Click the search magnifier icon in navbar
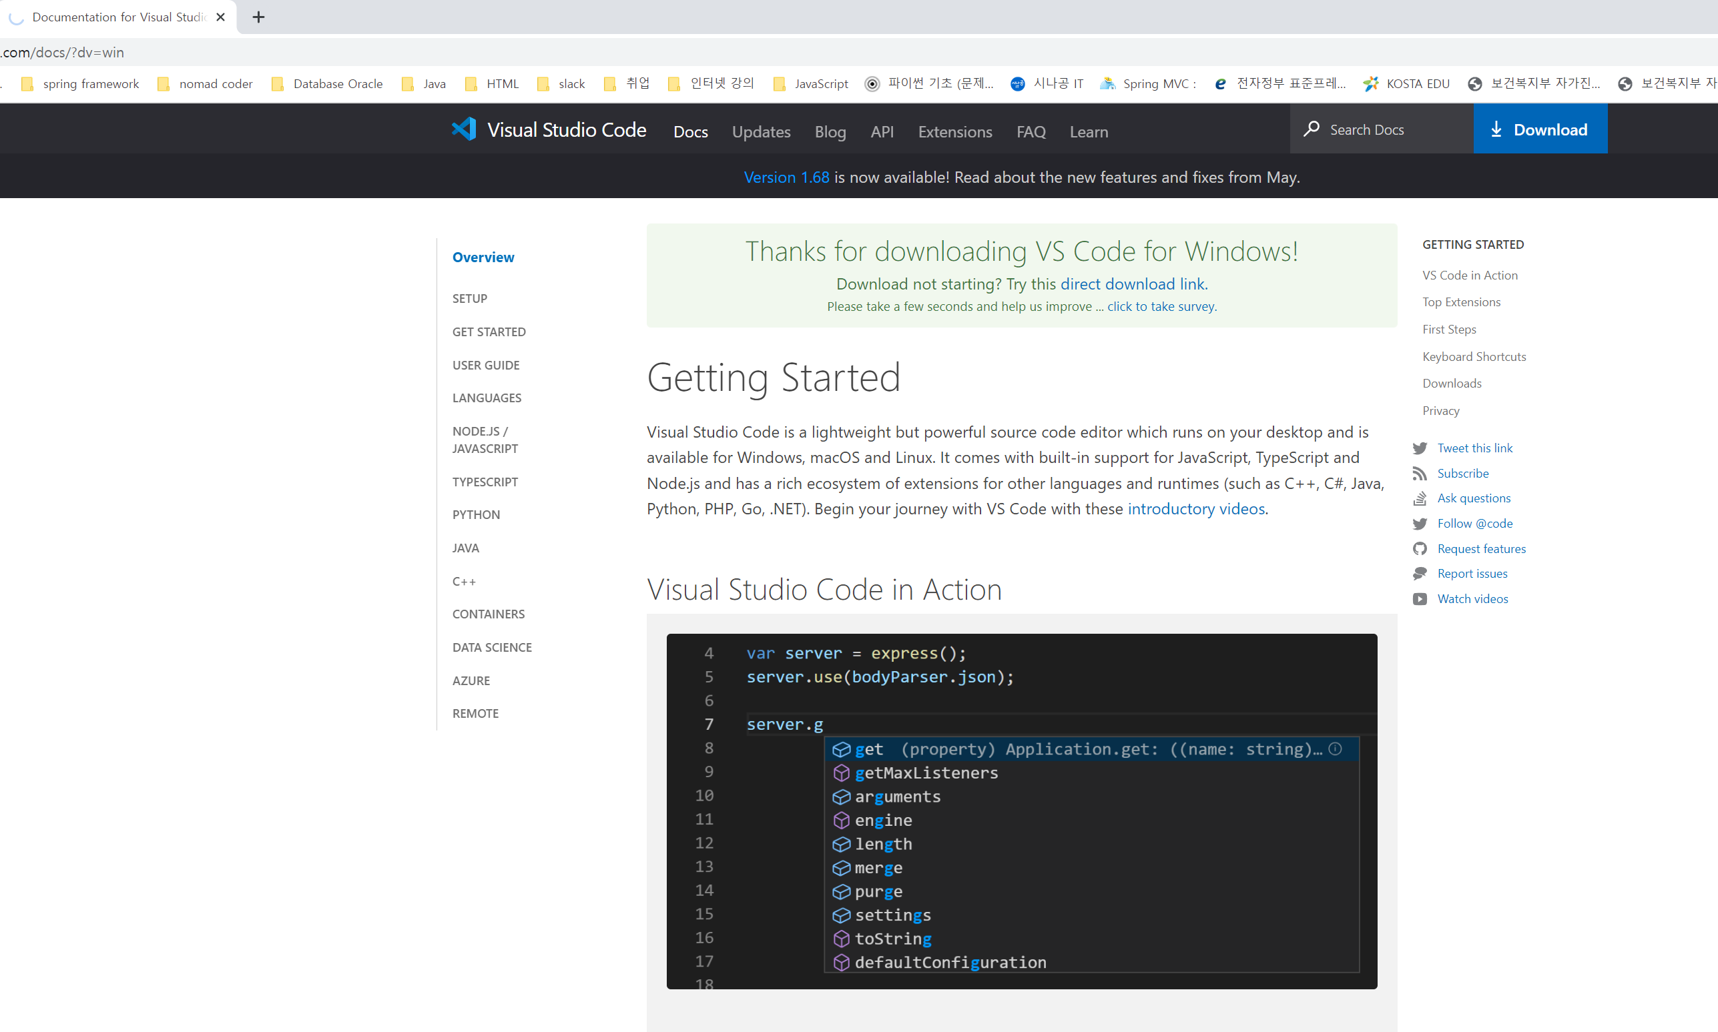Screen dimensions: 1718x1032 pyautogui.click(x=1312, y=129)
